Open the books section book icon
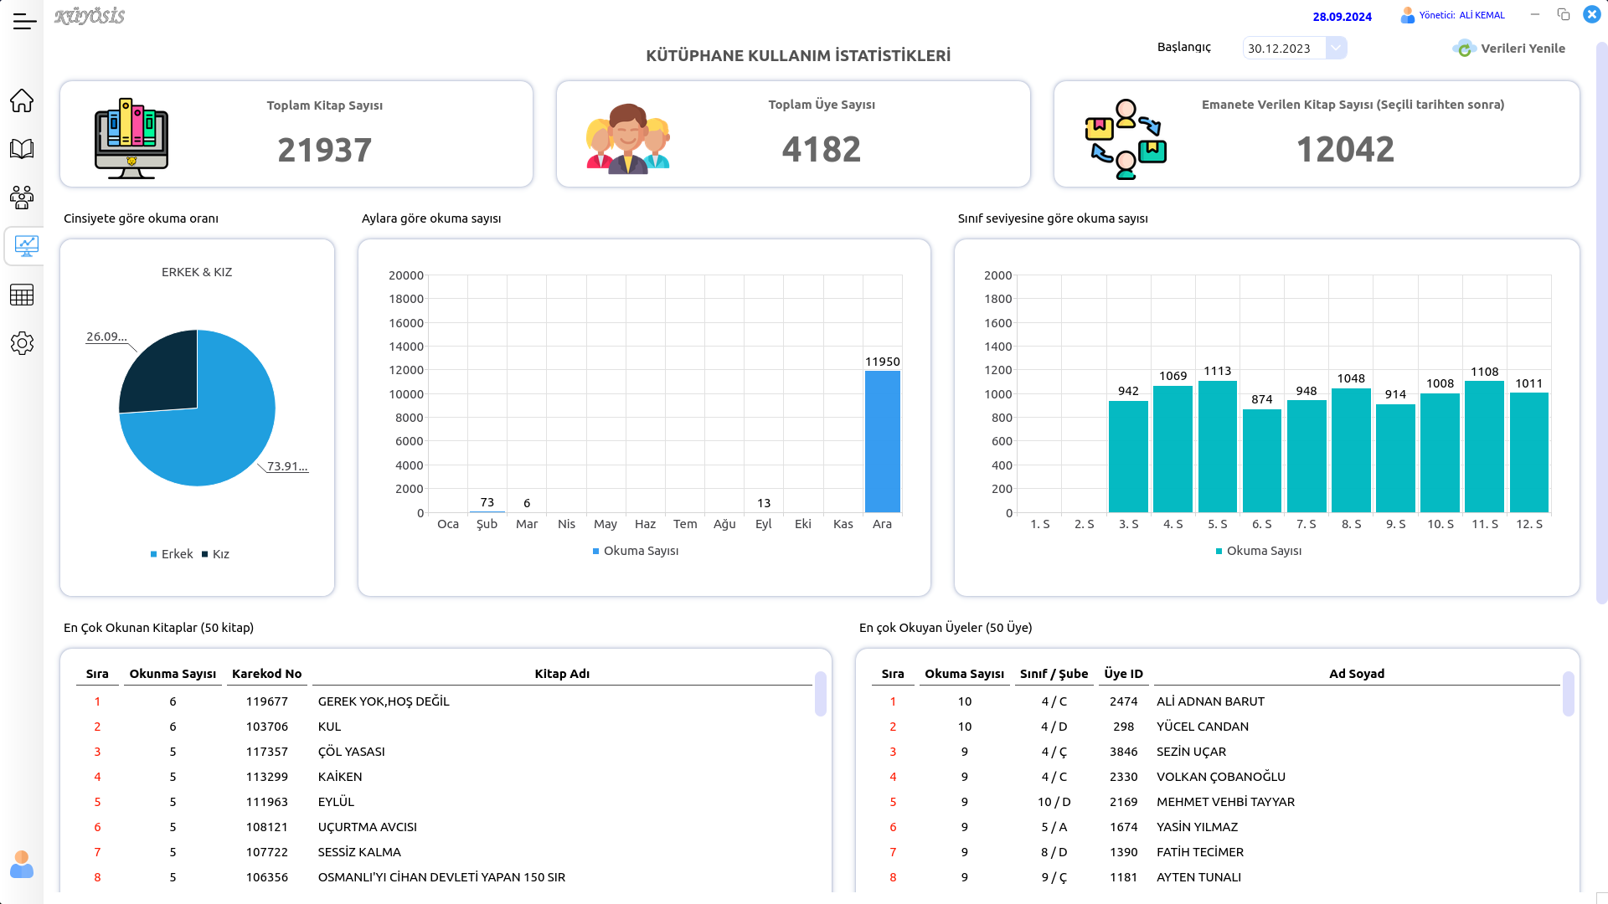 (22, 149)
